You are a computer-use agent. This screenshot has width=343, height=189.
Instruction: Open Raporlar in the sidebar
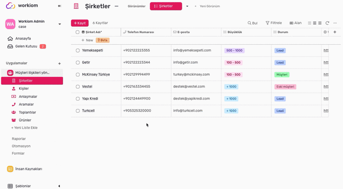[19, 139]
